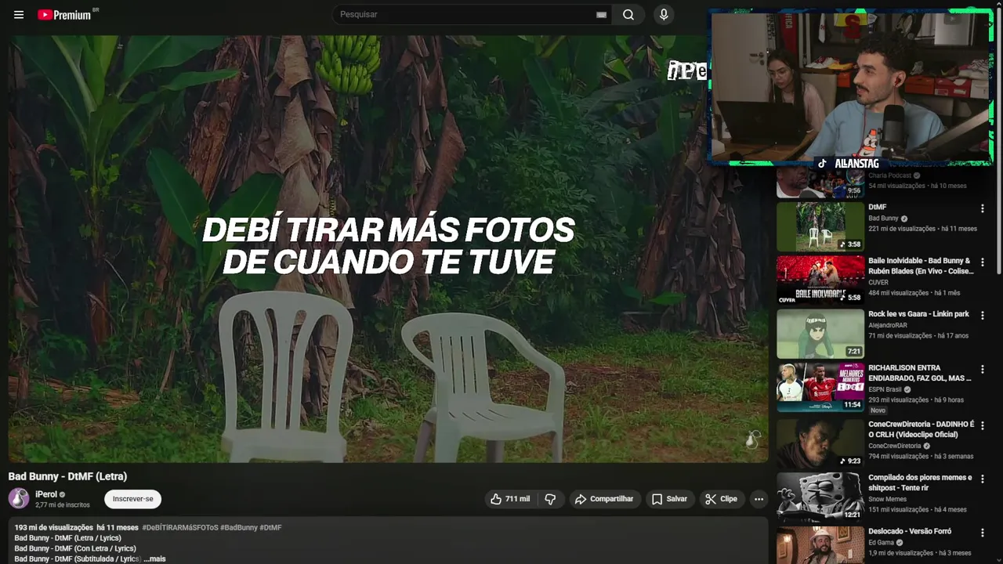
Task: Open Rock lee vs Gaara thumbnail
Action: pyautogui.click(x=820, y=334)
